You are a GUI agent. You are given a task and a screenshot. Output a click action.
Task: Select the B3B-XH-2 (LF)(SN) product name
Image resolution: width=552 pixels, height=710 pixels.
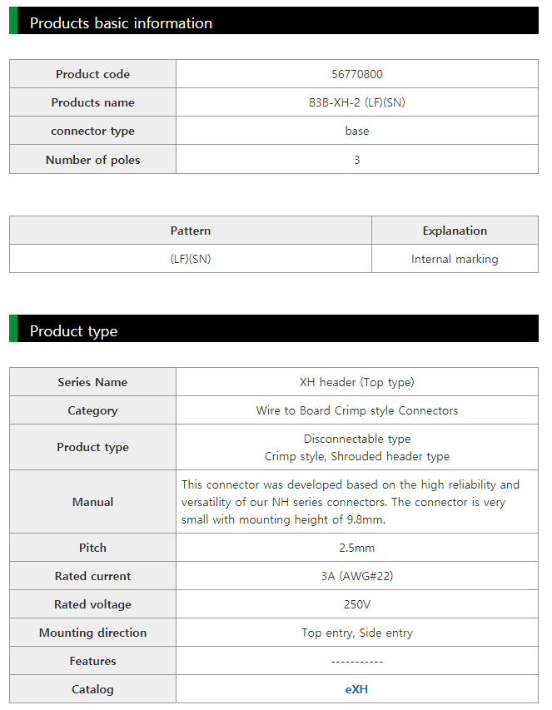coord(356,102)
